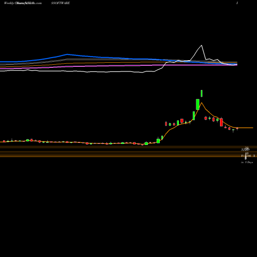Select the tall red candlestick in the decline
Screen dimensions: 257x257
tap(222, 122)
